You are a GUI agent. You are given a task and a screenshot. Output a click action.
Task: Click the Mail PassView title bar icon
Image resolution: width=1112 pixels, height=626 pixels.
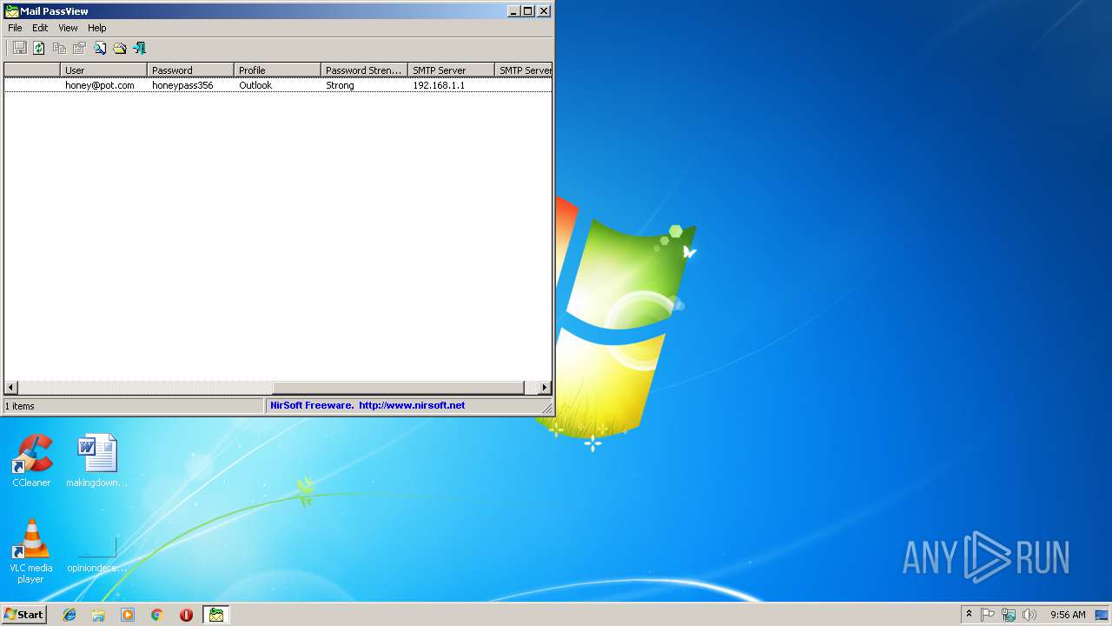pyautogui.click(x=11, y=11)
